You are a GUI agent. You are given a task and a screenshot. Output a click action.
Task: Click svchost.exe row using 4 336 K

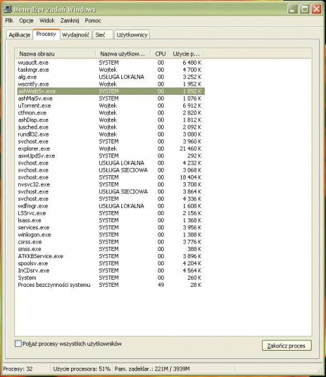[110, 199]
